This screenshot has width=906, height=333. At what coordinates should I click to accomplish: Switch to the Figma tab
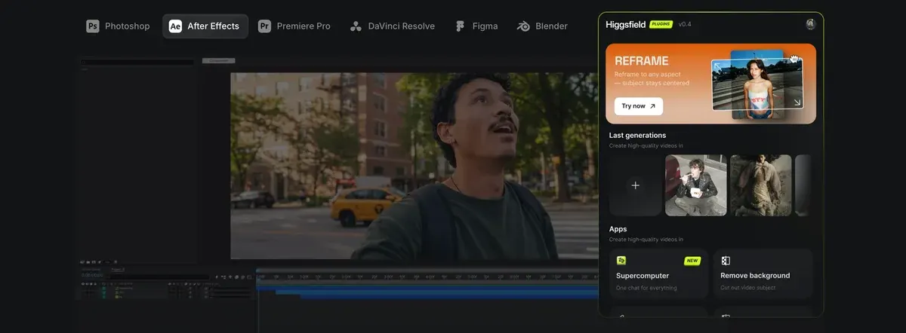476,26
